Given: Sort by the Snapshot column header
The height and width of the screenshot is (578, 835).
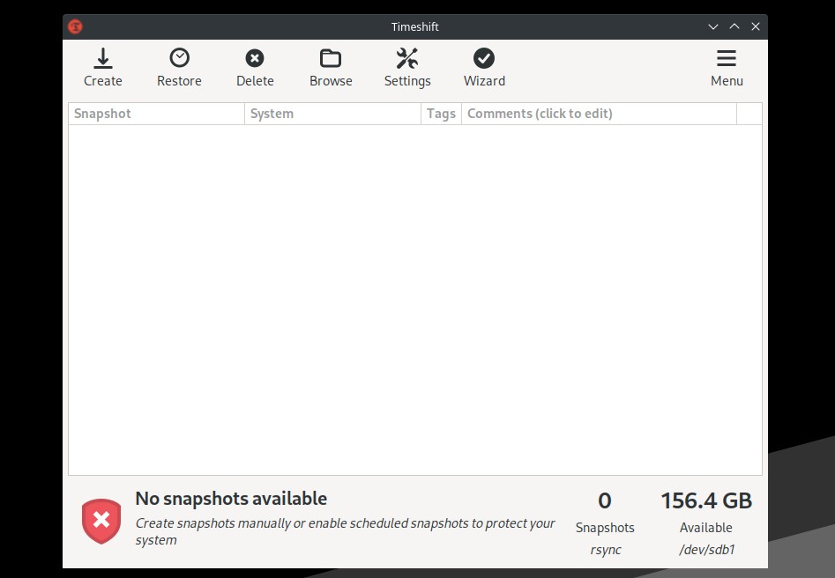Looking at the screenshot, I should click(x=157, y=114).
